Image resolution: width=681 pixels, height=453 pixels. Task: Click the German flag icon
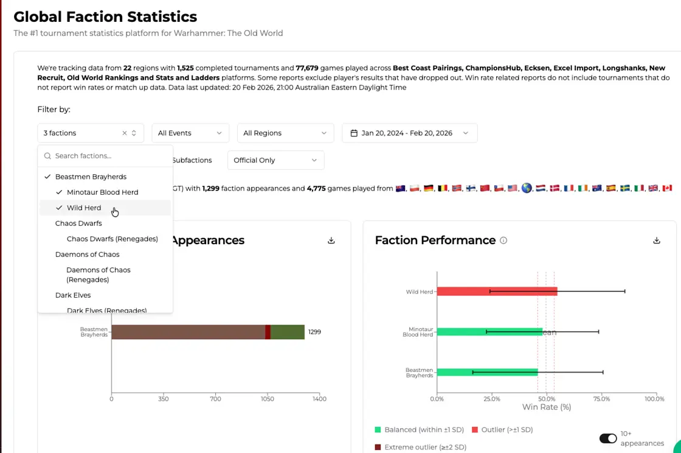point(429,188)
